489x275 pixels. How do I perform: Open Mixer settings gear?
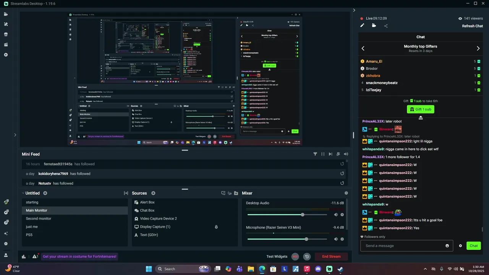[x=346, y=193]
